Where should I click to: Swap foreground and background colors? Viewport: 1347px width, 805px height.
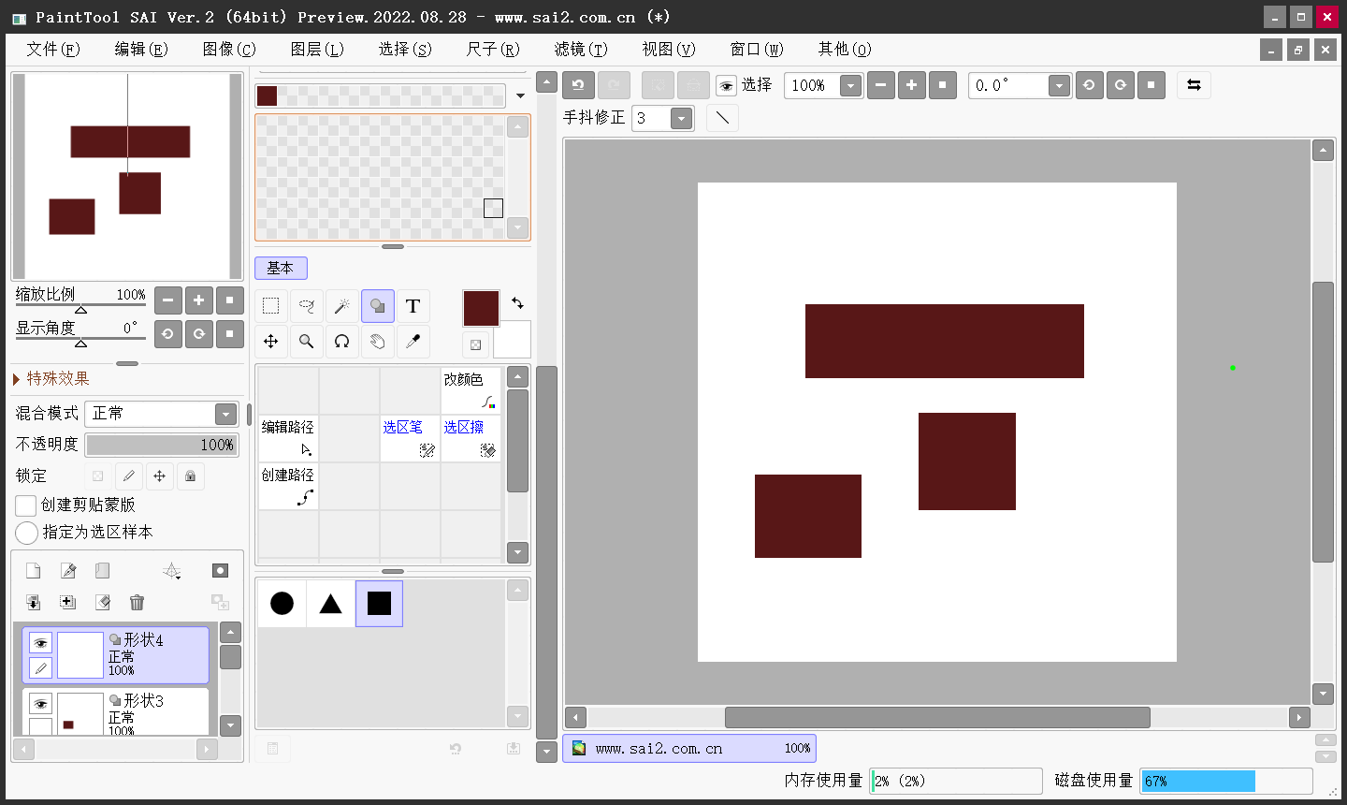point(517,302)
